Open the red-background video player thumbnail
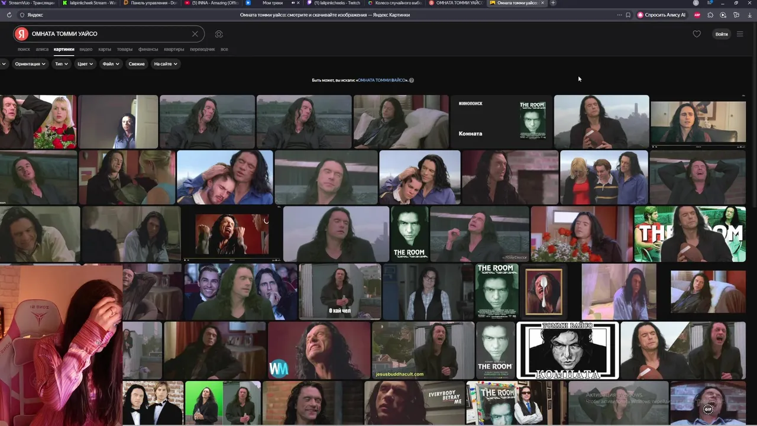The width and height of the screenshot is (757, 426). (232, 234)
